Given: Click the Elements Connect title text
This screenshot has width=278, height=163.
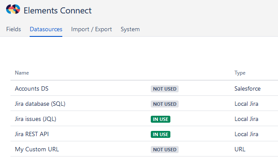Looking at the screenshot, I should 58,10.
